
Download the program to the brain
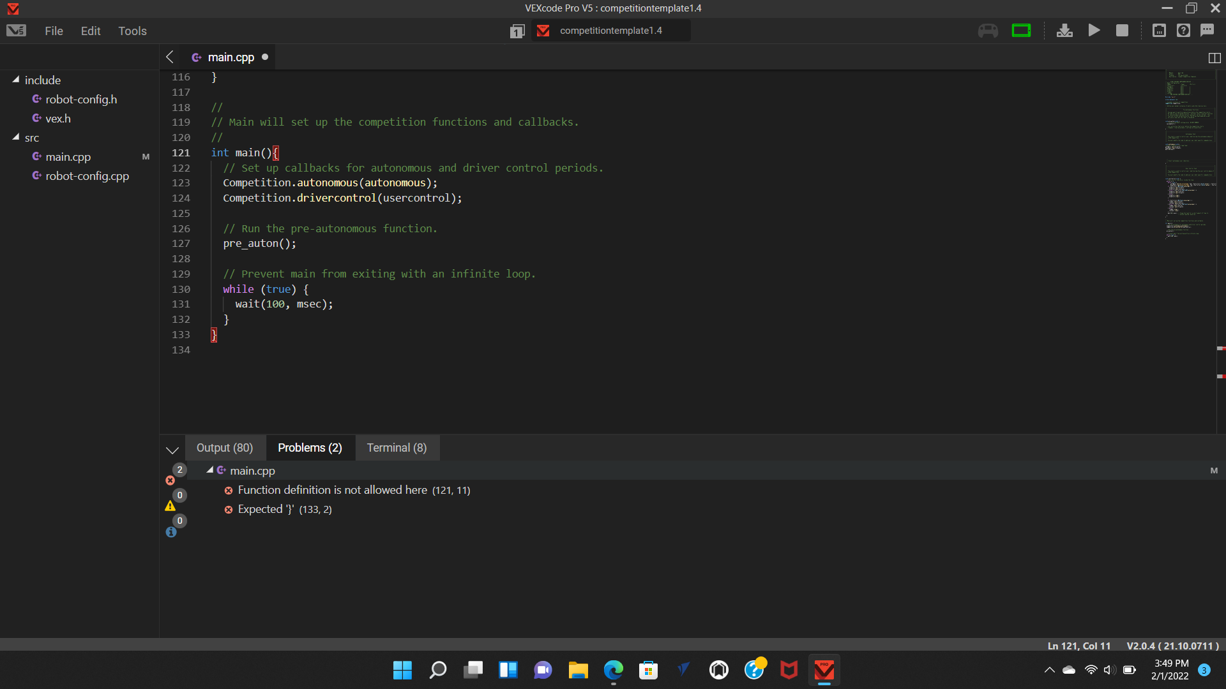[1064, 31]
